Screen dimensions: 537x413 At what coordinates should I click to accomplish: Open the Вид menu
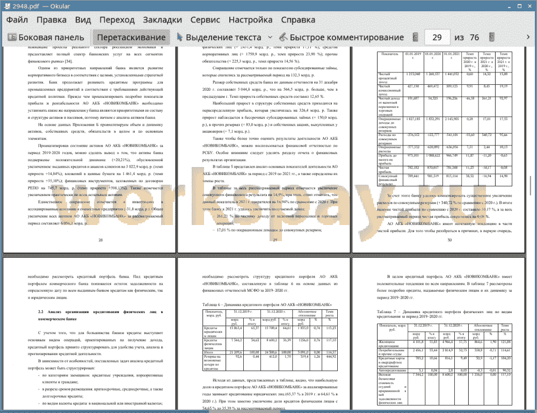coord(83,20)
